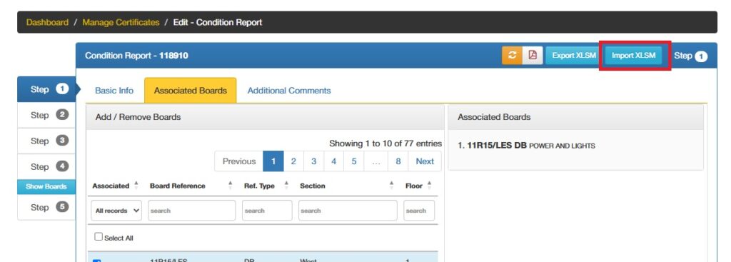Image resolution: width=731 pixels, height=262 pixels.
Task: Tick the Select All checkbox
Action: point(99,237)
